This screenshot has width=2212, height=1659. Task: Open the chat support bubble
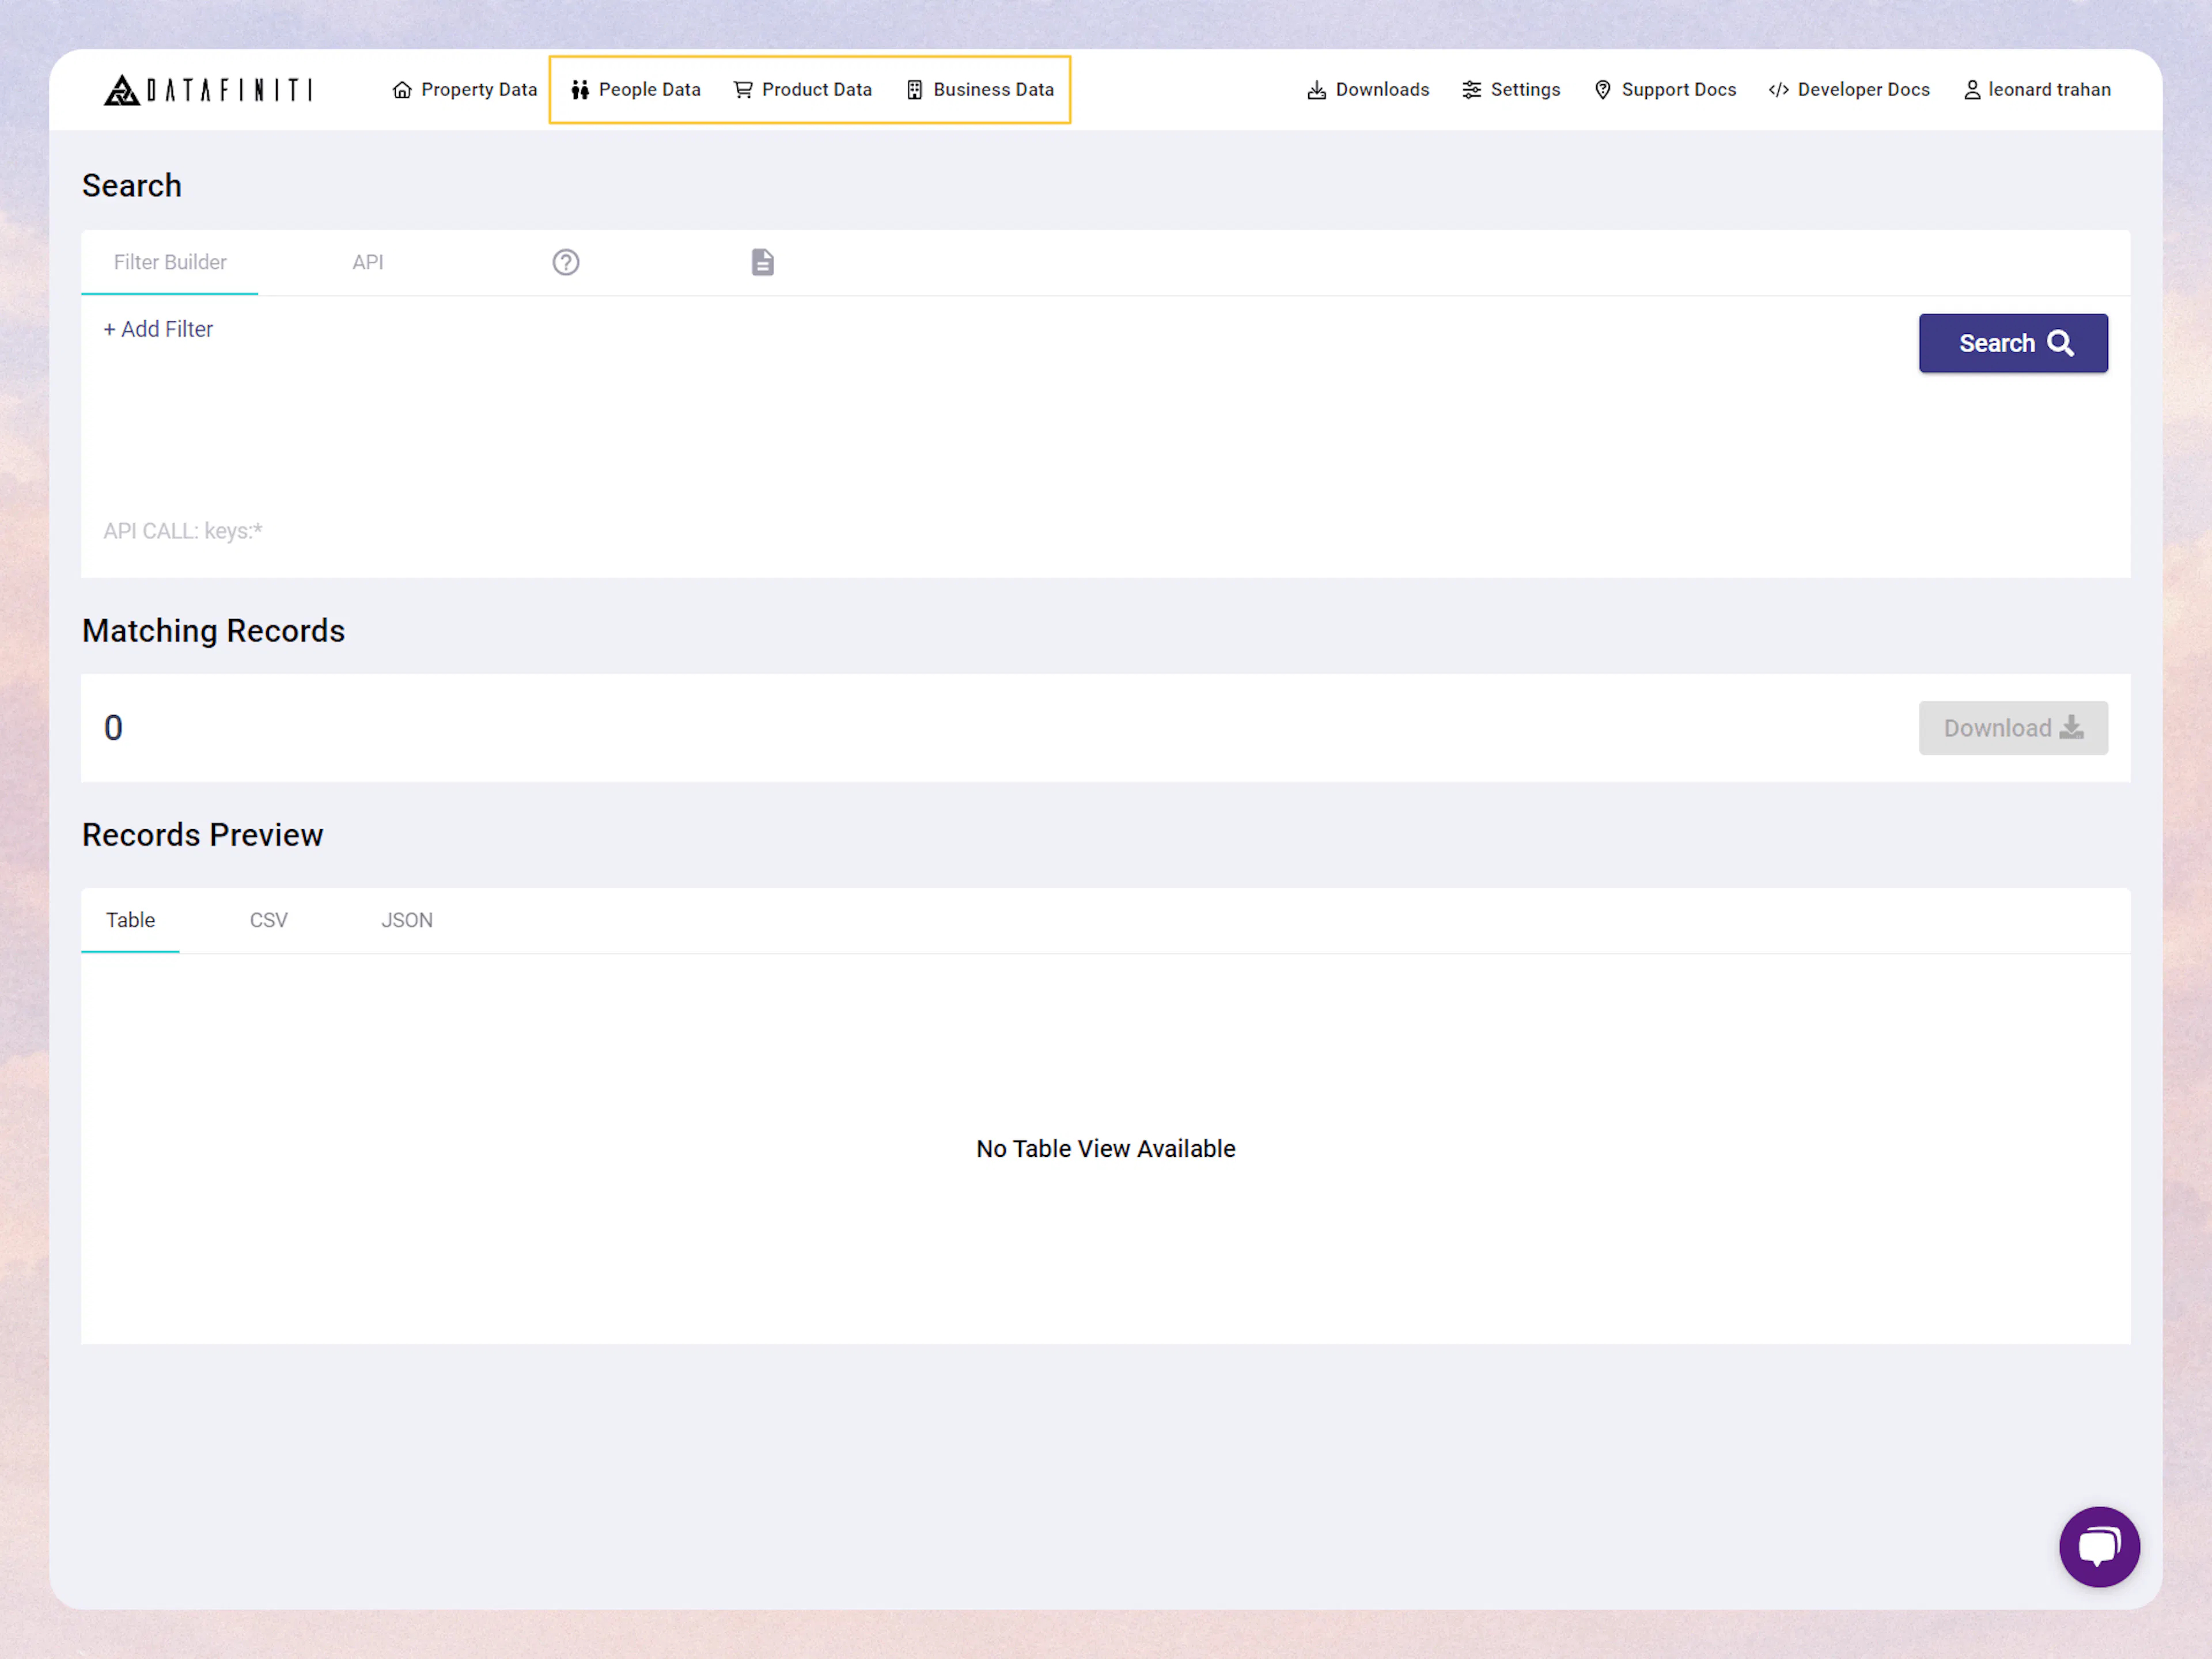(2100, 1547)
